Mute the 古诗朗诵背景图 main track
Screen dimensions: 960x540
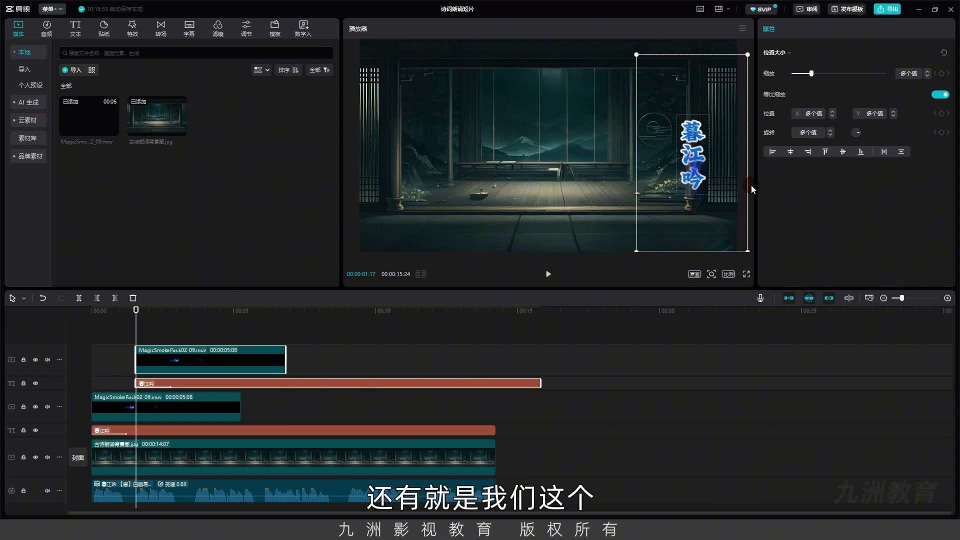pyautogui.click(x=47, y=457)
